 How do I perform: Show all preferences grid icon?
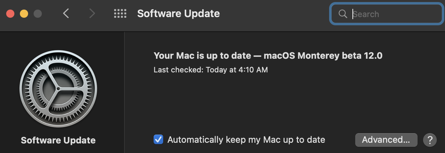tap(120, 14)
